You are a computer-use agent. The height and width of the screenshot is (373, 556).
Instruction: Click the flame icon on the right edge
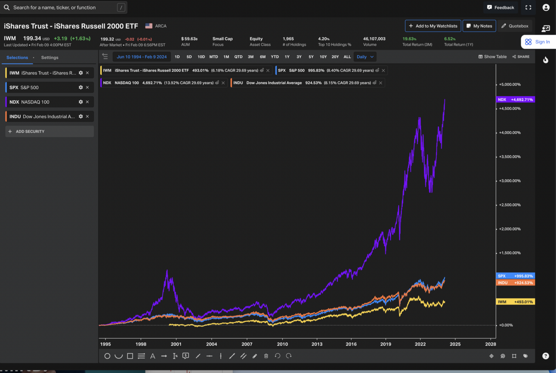[x=545, y=60]
